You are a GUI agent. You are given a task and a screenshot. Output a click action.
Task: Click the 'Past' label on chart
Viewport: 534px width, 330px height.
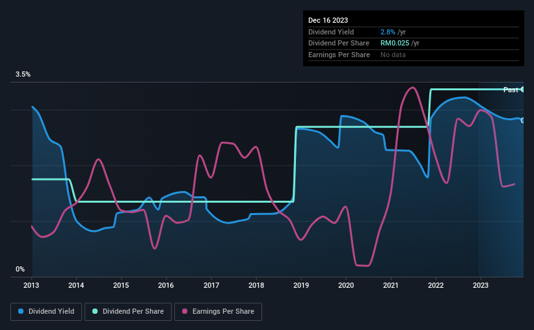click(511, 90)
